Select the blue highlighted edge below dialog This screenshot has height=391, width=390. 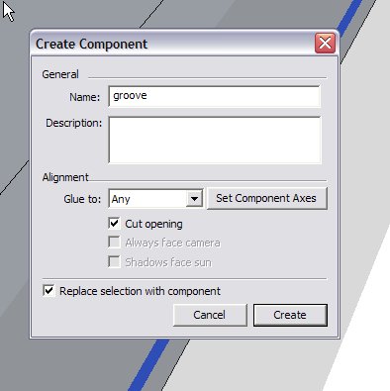tap(148, 365)
